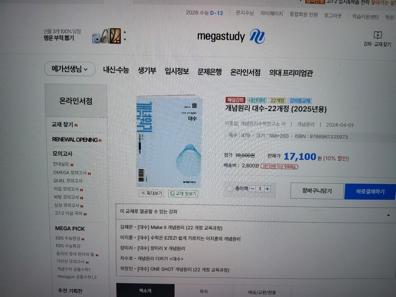Click the book cover thumbnail

pos(169,142)
